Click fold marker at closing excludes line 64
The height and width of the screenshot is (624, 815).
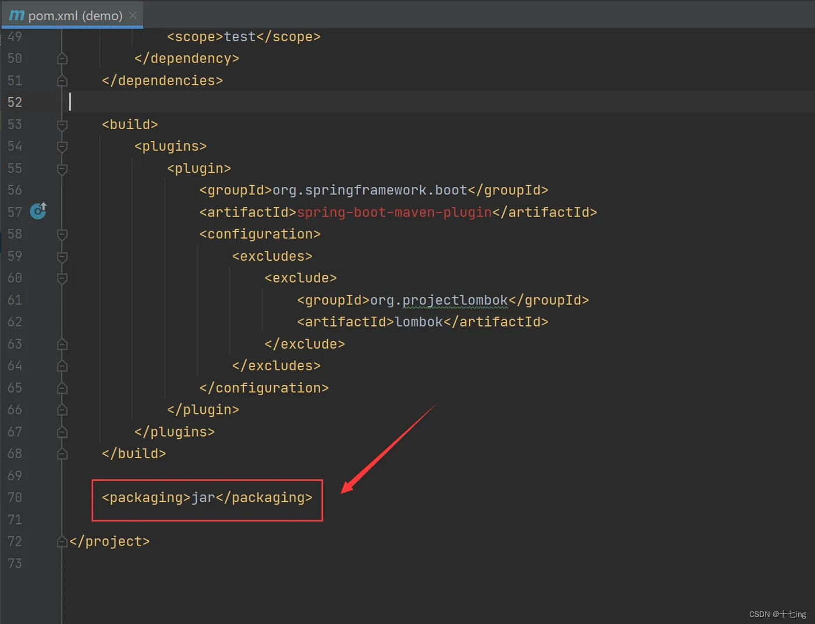pyautogui.click(x=62, y=366)
